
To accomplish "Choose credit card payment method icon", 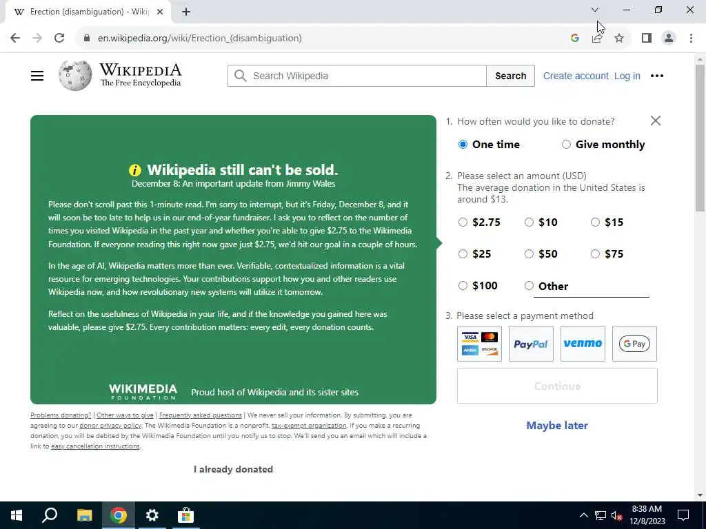I will click(x=479, y=344).
